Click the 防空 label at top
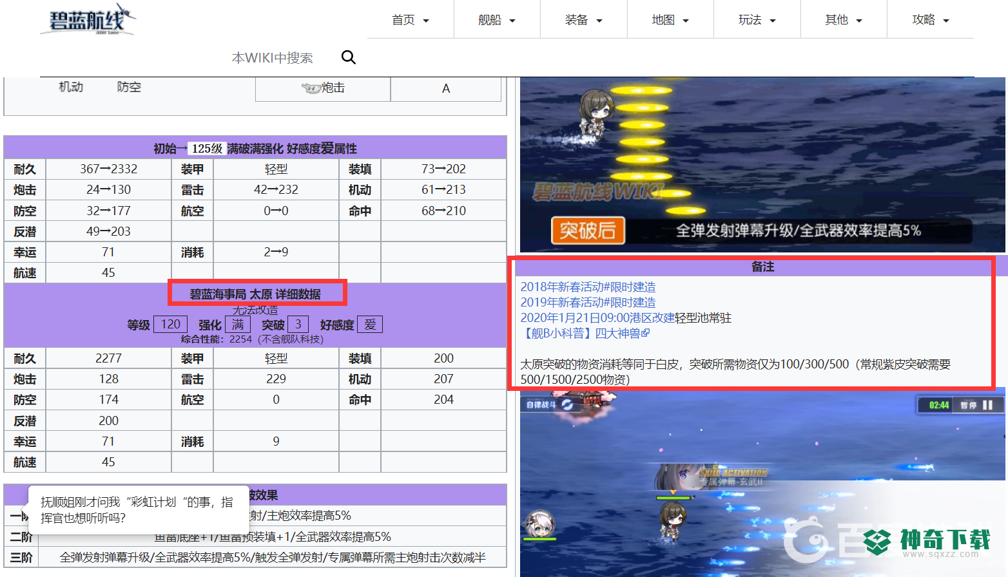Image resolution: width=1008 pixels, height=577 pixels. click(129, 87)
